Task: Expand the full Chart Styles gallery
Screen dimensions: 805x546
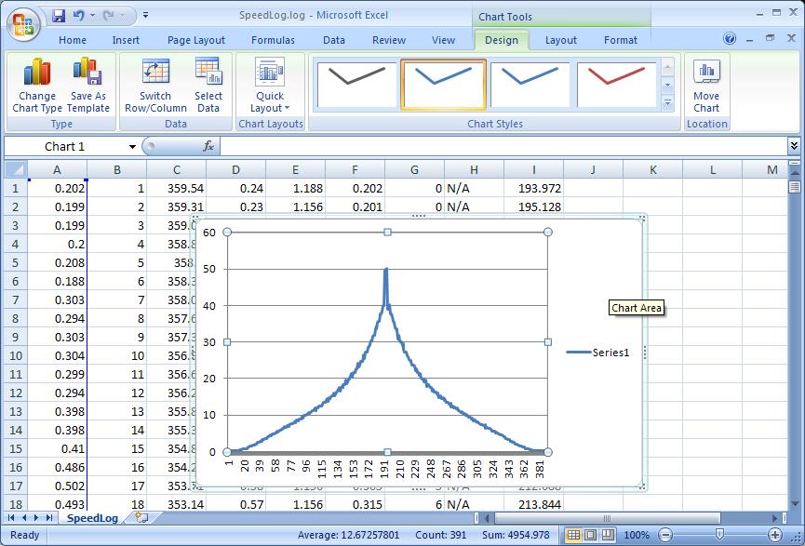Action: [x=667, y=103]
